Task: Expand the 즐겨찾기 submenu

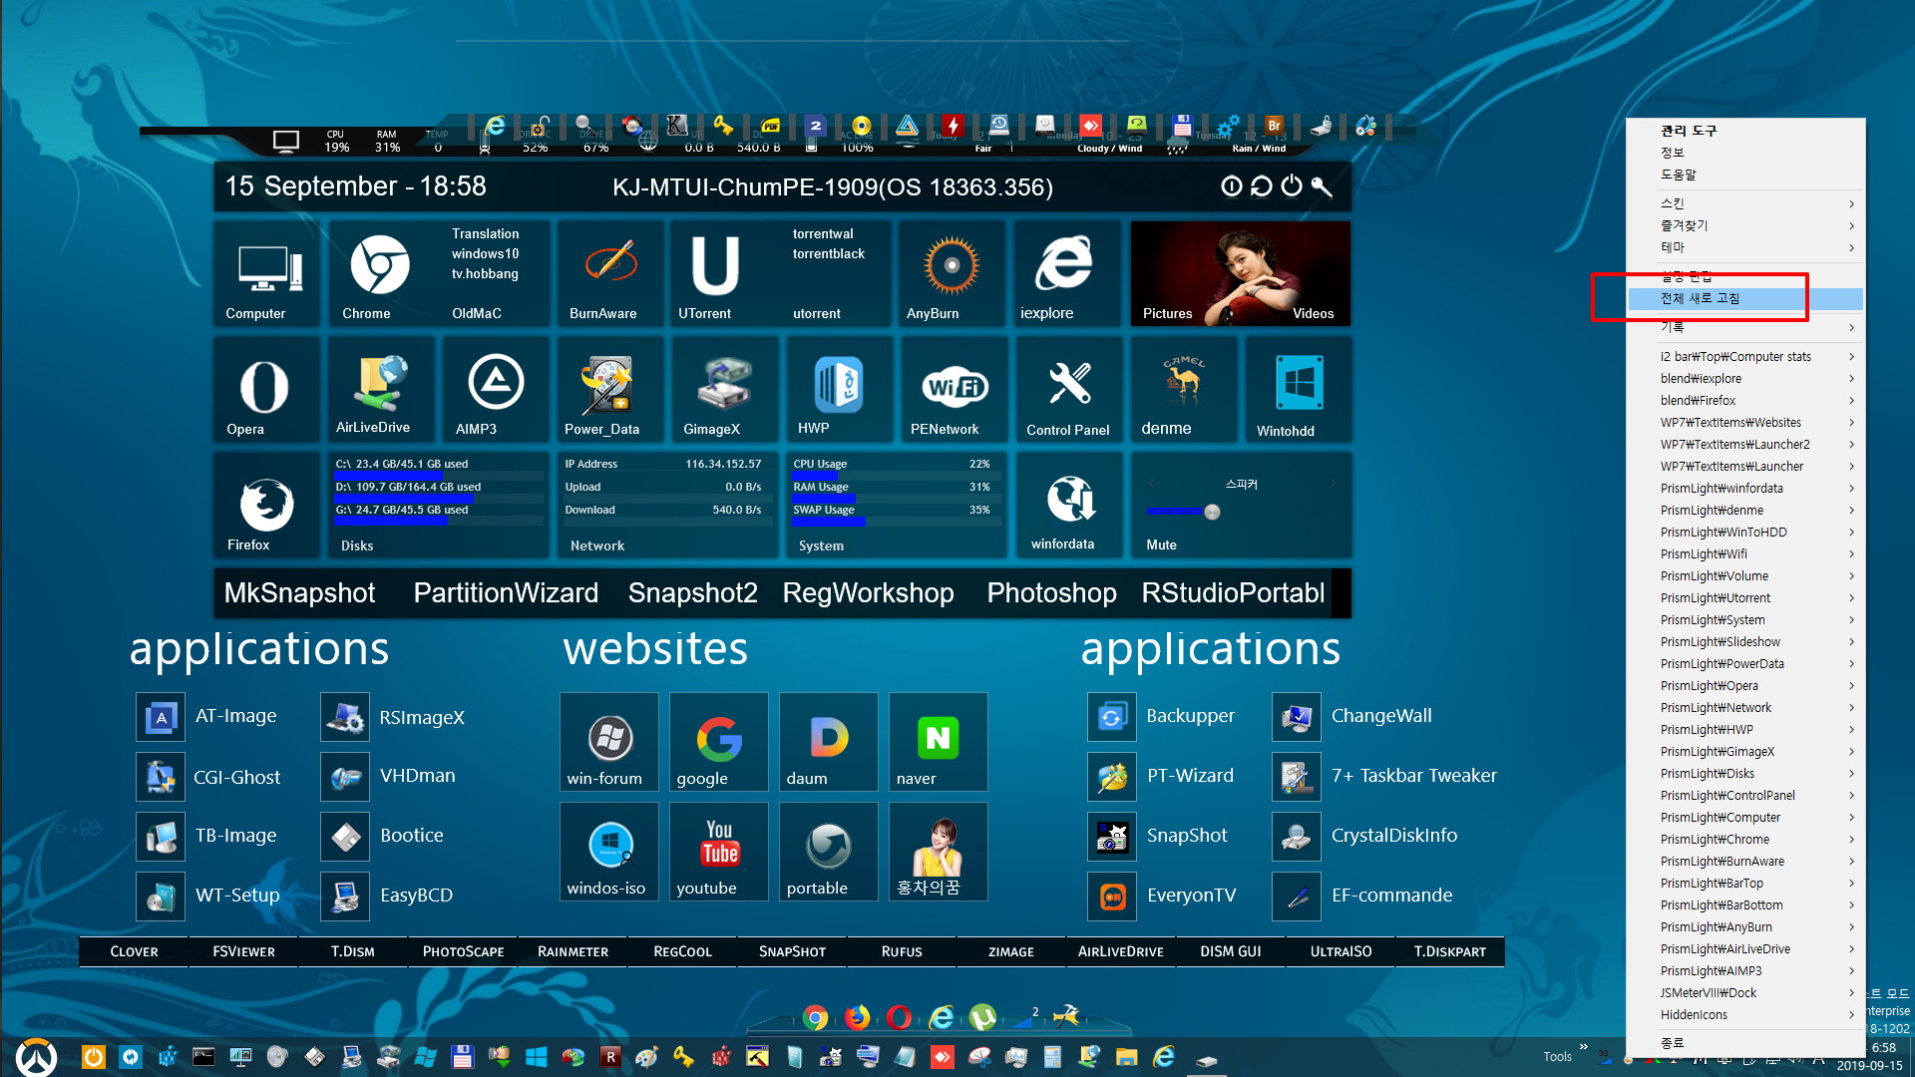Action: [x=1745, y=225]
